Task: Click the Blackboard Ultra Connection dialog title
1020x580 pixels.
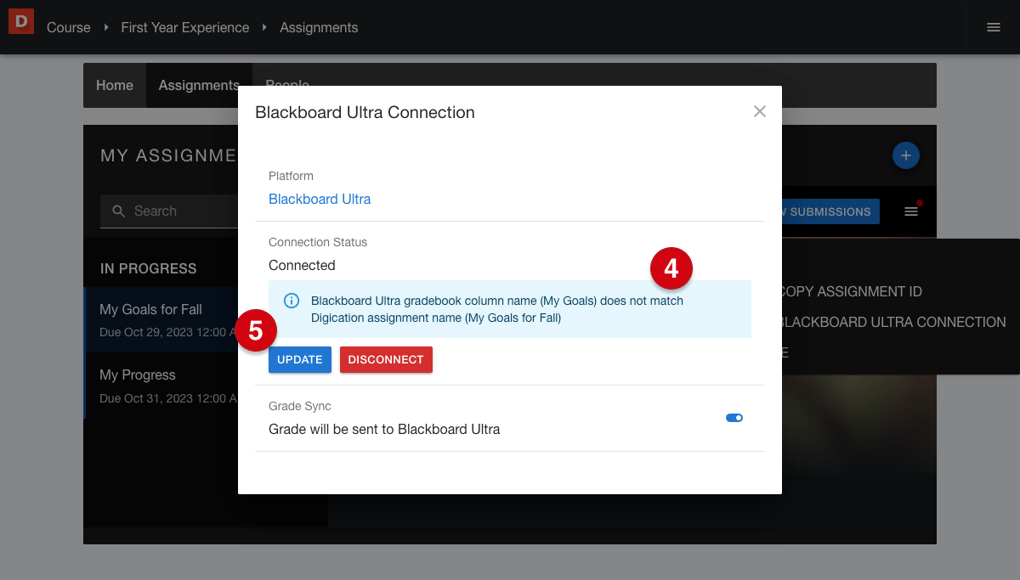Action: 365,112
